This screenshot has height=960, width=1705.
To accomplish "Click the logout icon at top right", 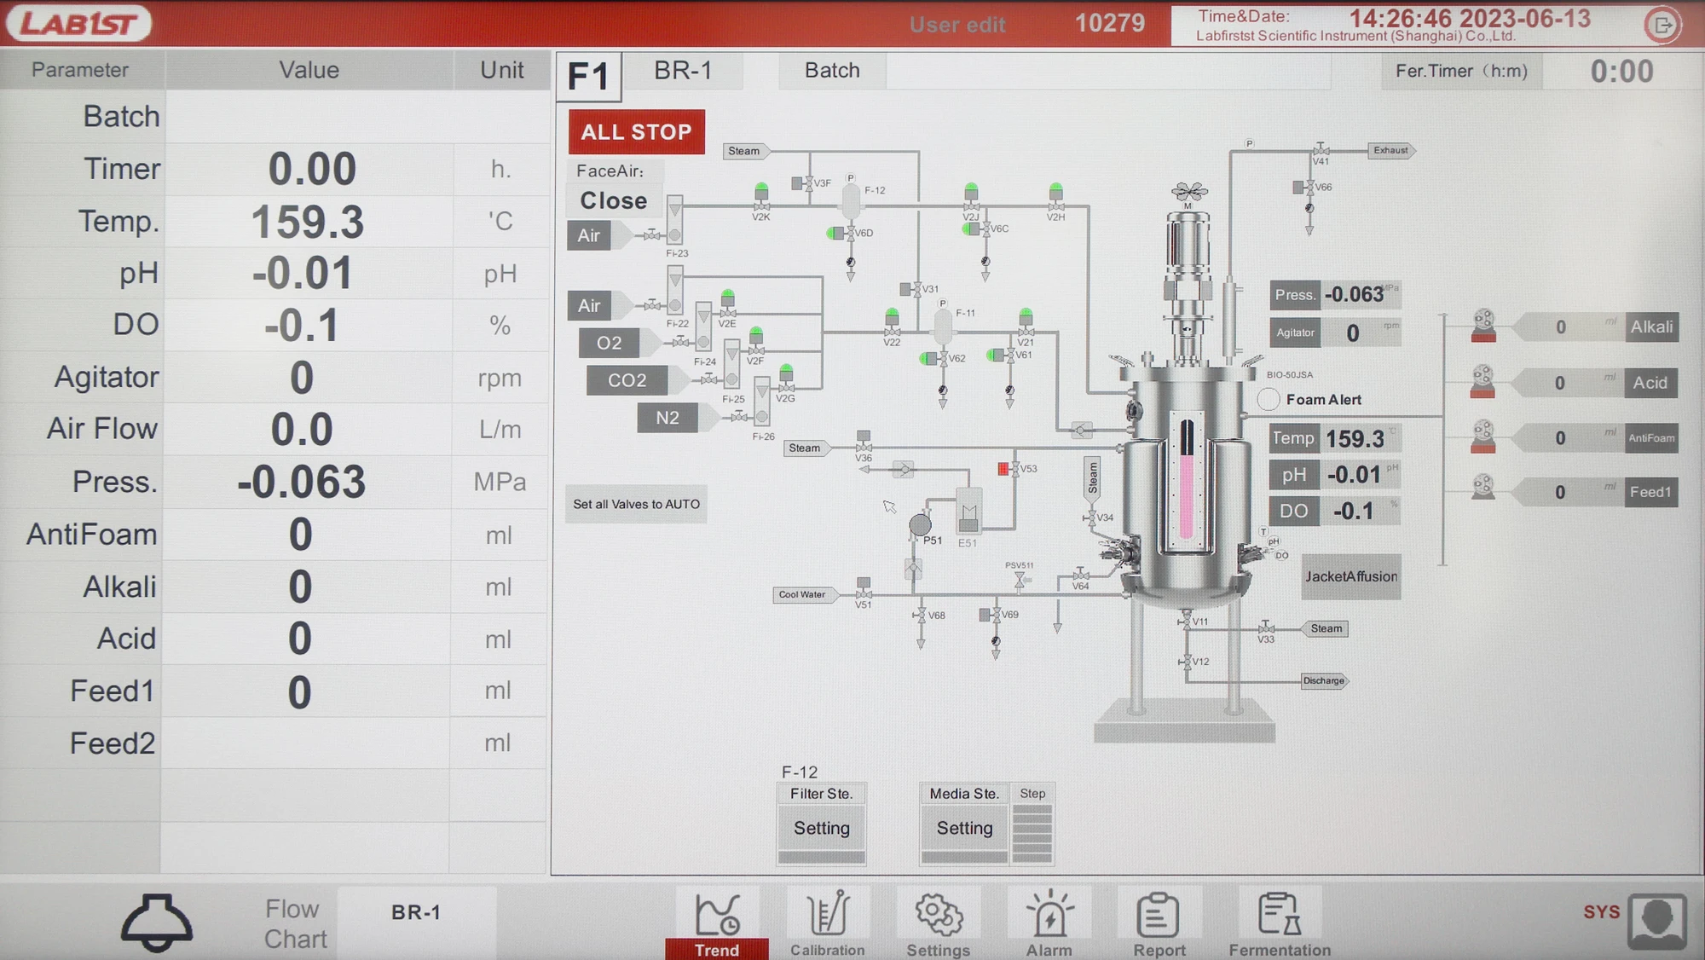I will (1662, 26).
